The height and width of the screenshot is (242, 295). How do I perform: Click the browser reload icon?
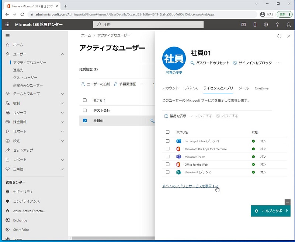22,14
